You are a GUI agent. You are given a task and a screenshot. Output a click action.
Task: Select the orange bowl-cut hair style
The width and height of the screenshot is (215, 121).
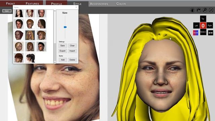(x=30, y=24)
